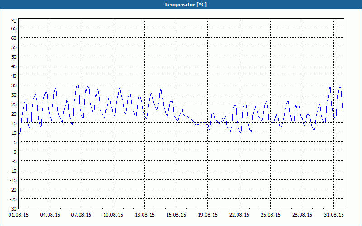The height and width of the screenshot is (226, 362).
Task: Click the -25 y-axis label
Action: 14,199
